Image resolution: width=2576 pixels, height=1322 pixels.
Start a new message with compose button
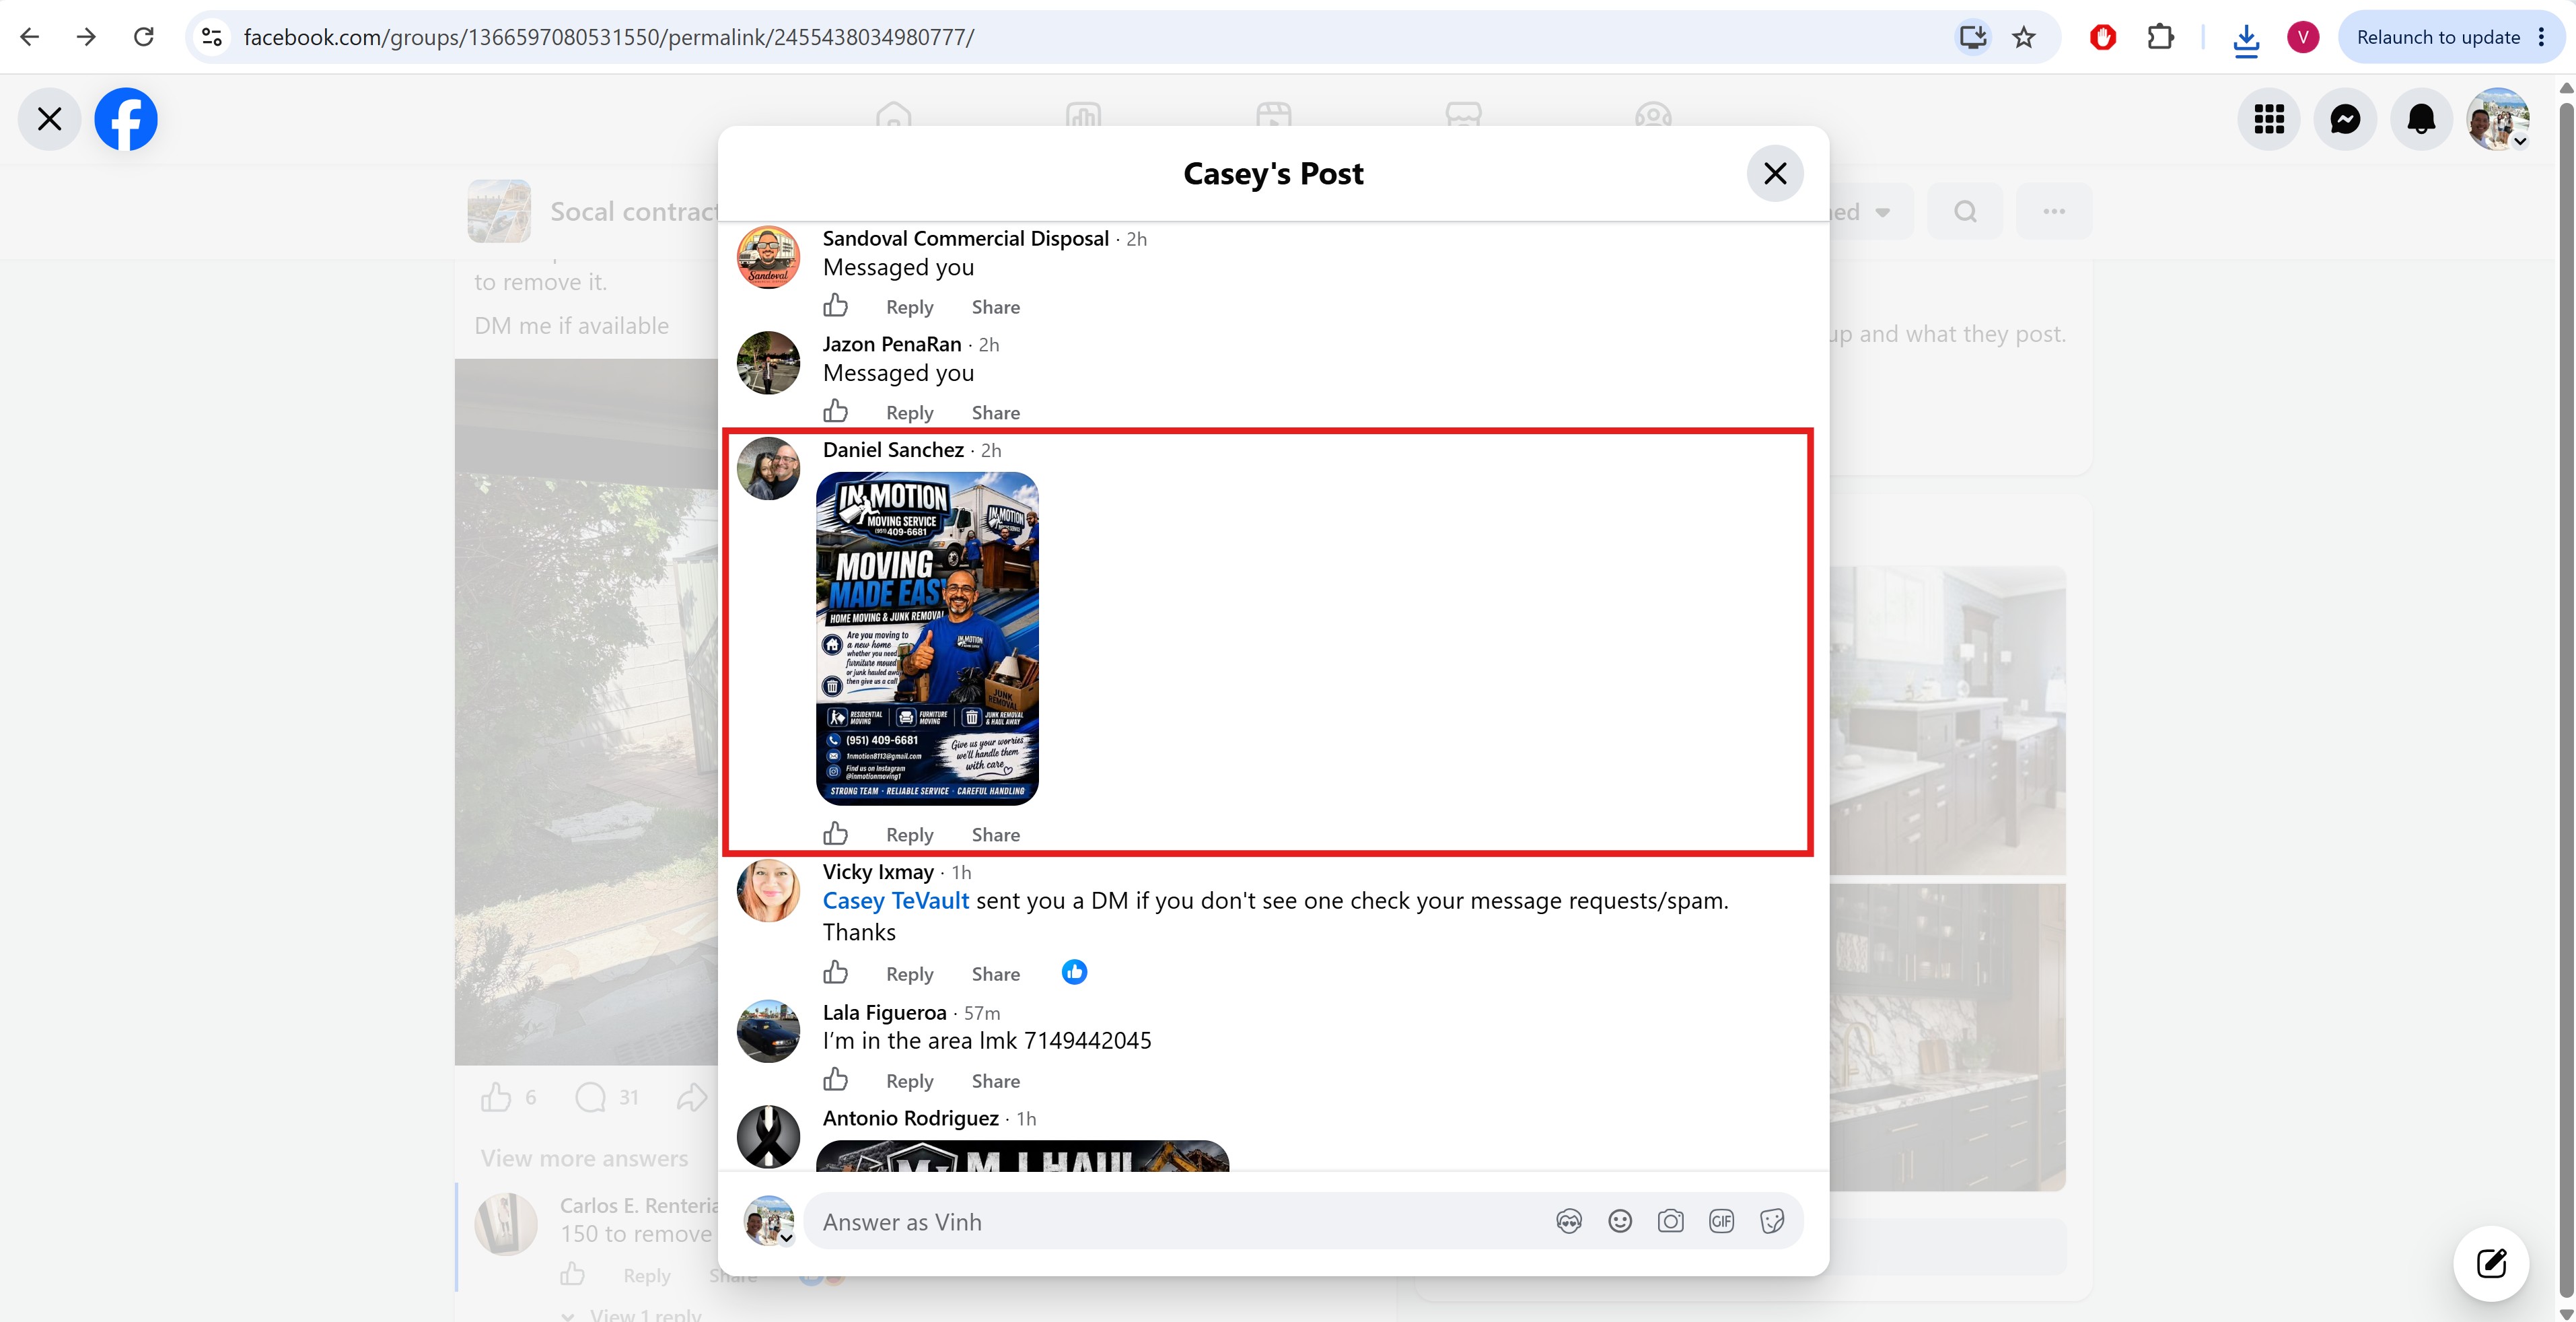coord(2491,1263)
